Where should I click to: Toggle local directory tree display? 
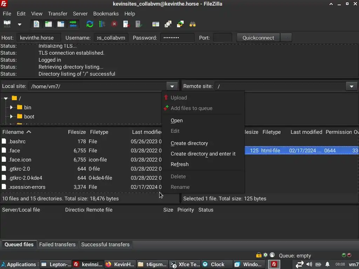pos(48,24)
